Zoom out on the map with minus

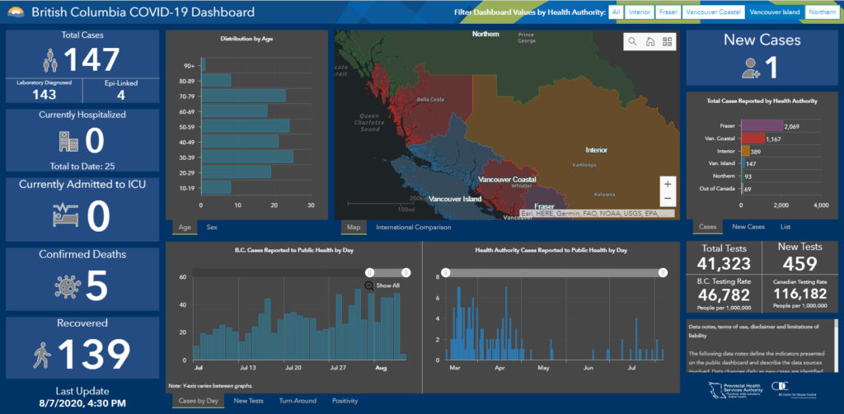667,199
